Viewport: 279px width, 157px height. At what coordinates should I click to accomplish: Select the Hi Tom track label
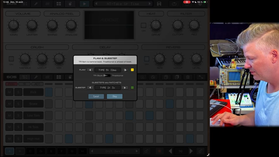point(33,127)
